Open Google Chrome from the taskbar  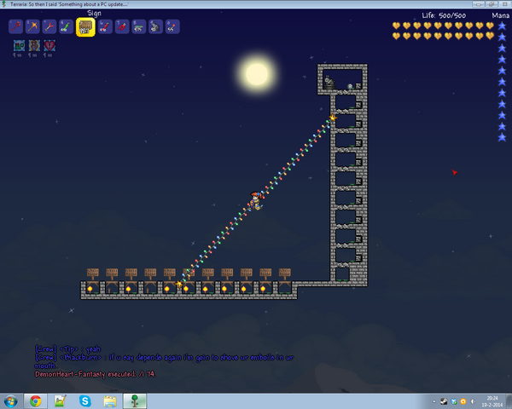coord(35,400)
